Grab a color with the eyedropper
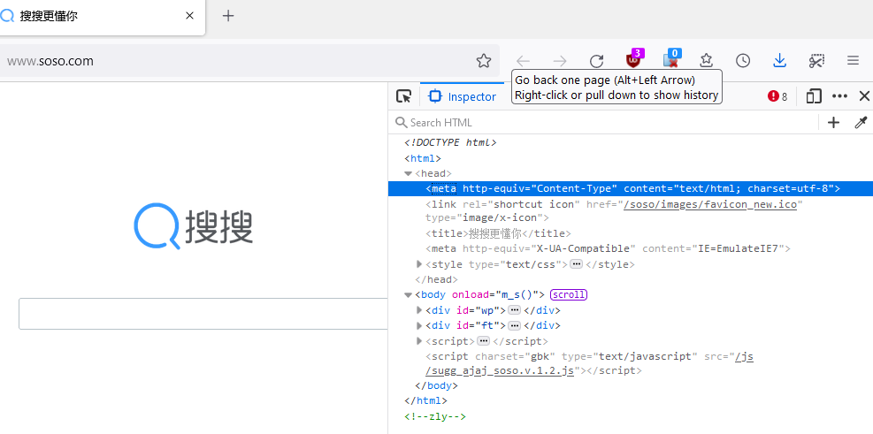Image resolution: width=873 pixels, height=434 pixels. point(861,122)
